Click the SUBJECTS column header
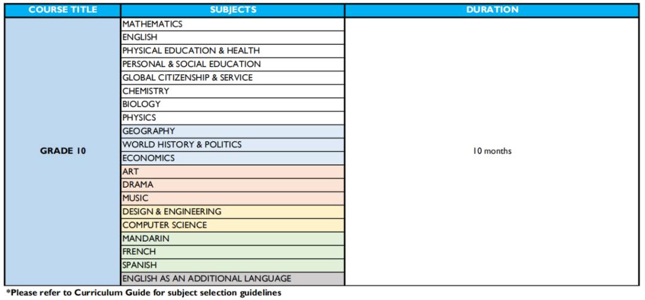This screenshot has height=300, width=645. click(x=232, y=10)
